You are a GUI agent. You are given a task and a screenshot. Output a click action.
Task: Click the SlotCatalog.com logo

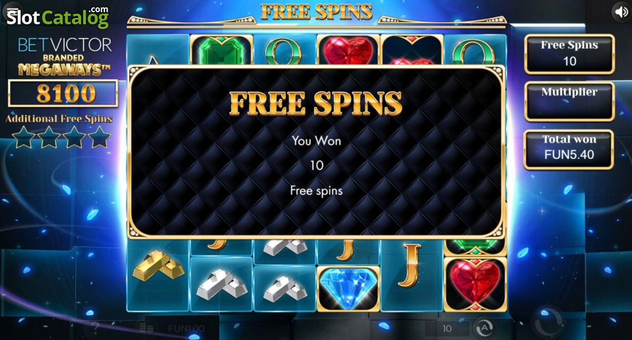click(57, 17)
